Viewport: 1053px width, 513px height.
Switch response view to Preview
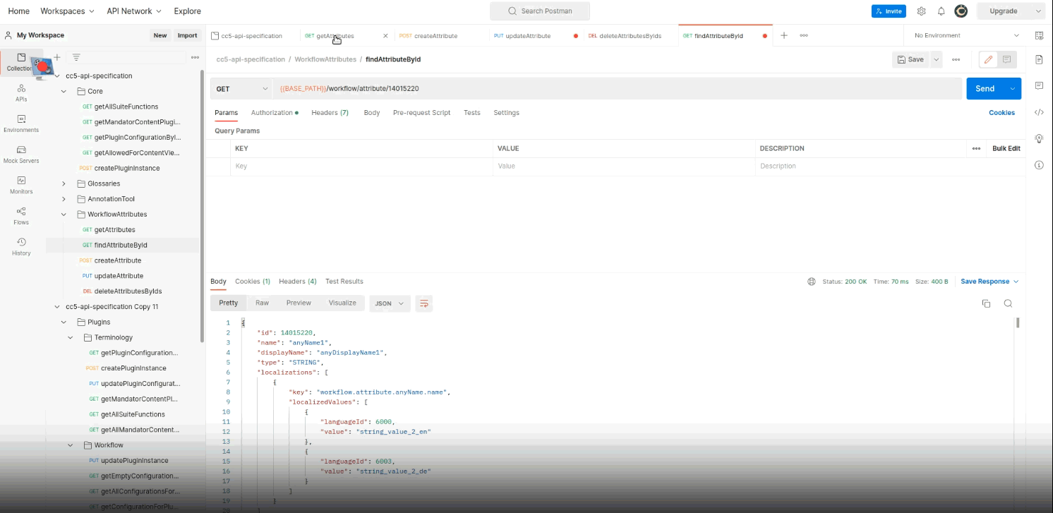[x=299, y=303]
